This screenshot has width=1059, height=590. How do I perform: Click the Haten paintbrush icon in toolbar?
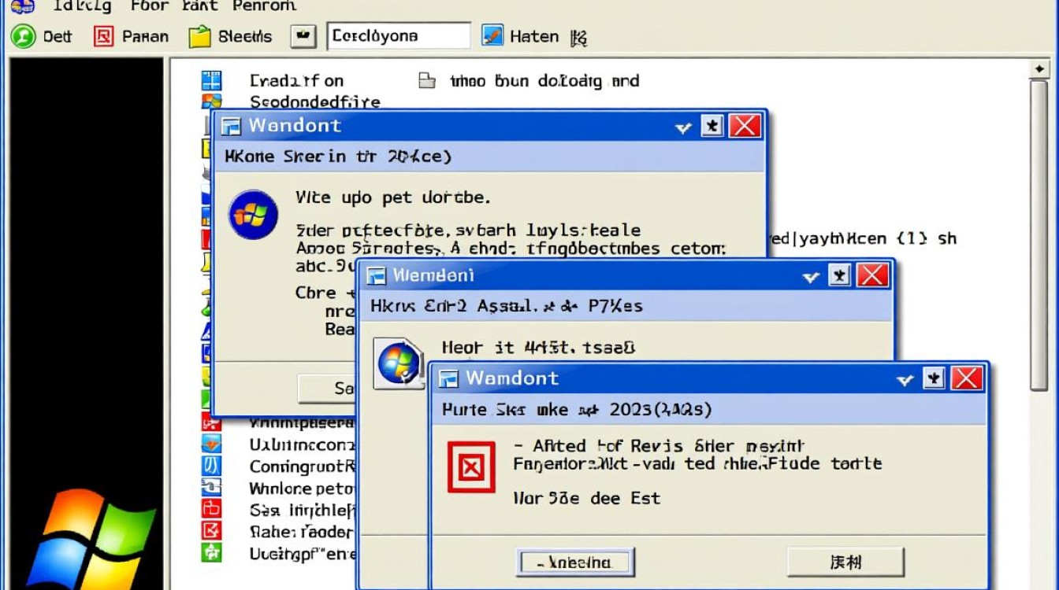tap(492, 36)
